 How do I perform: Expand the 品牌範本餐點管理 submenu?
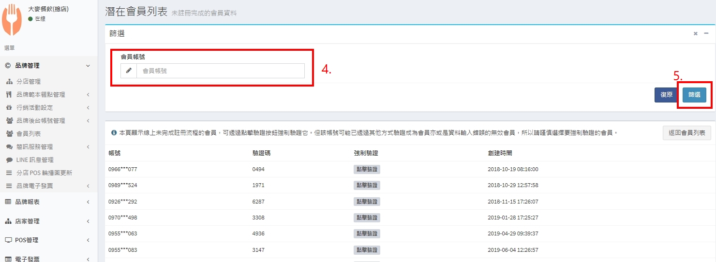41,95
